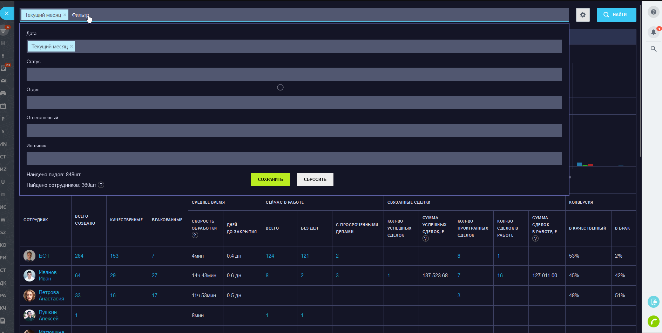Open the Статус filter dropdown

pos(294,74)
